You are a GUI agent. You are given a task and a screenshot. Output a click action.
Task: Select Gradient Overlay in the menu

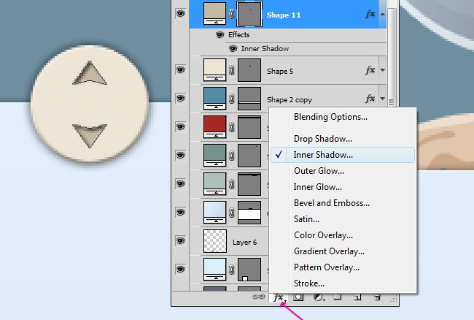coord(329,251)
